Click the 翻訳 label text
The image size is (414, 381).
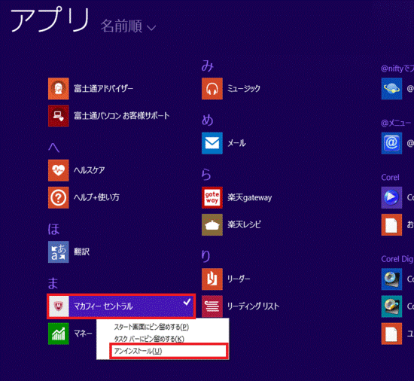(x=81, y=252)
